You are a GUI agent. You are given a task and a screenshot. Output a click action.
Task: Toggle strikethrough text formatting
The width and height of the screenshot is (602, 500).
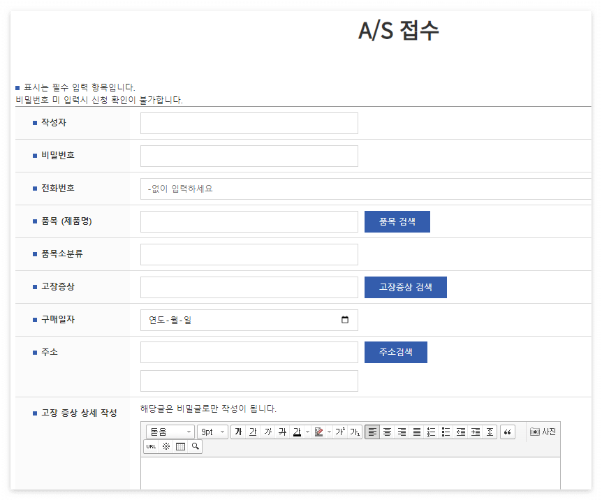coord(283,432)
